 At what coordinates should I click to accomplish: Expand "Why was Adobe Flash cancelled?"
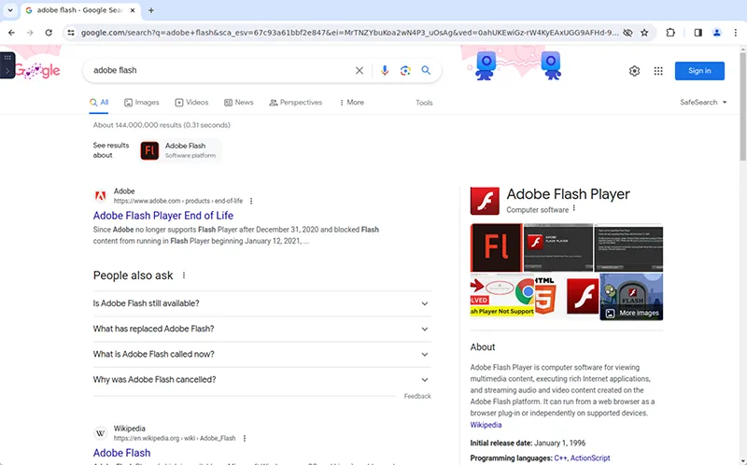261,380
